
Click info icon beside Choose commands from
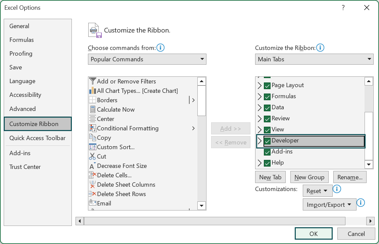coord(160,48)
